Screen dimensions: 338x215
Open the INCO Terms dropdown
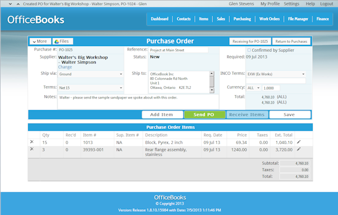[x=275, y=74]
